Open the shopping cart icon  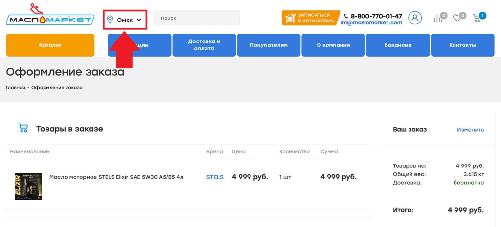tap(478, 18)
